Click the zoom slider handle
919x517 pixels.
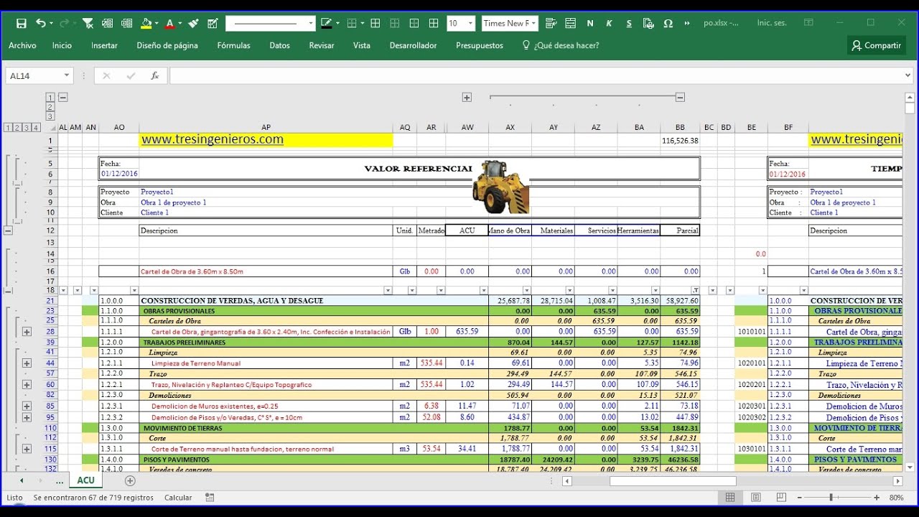[x=831, y=497]
